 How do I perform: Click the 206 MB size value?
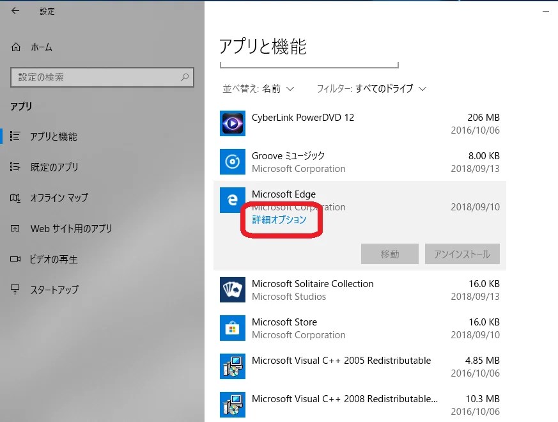tap(483, 118)
